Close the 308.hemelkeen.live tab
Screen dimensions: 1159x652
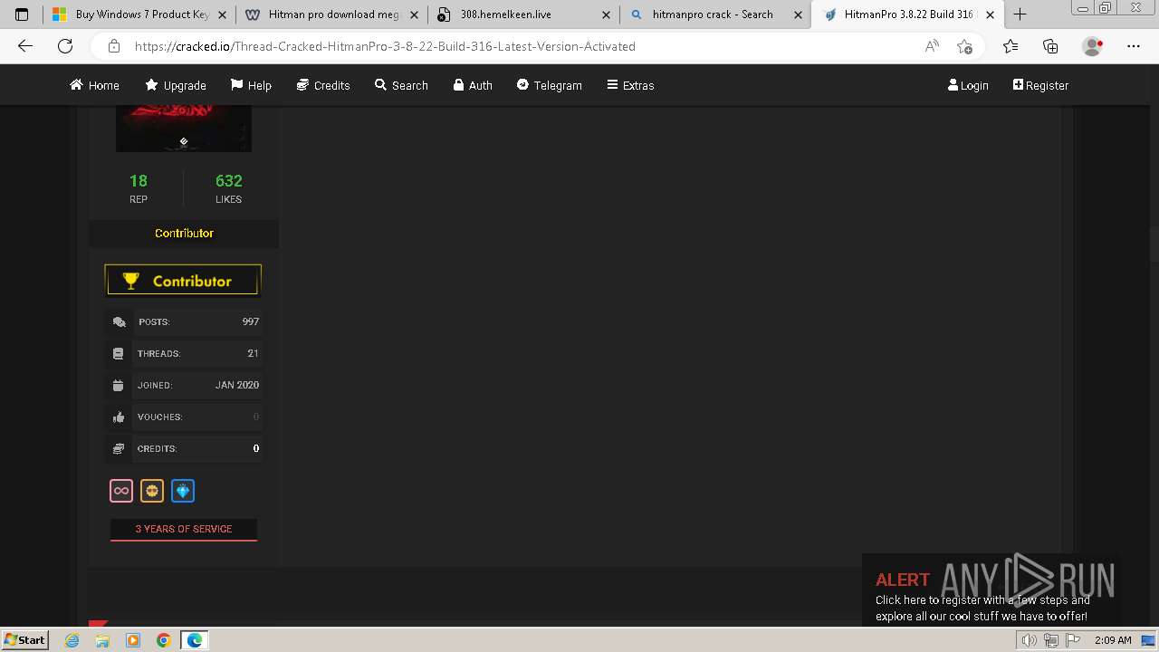[606, 14]
